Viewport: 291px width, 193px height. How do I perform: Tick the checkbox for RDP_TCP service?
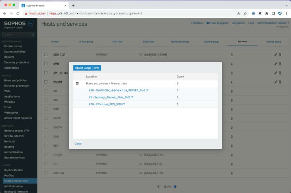pos(46,55)
